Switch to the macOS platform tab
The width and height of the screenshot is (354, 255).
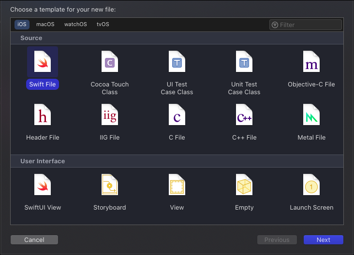point(45,24)
